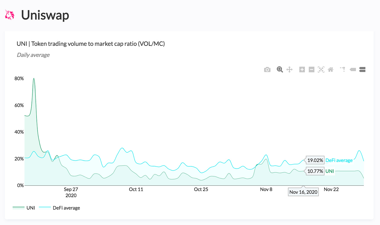Click the 60% y-axis label
This screenshot has width=380, height=225.
pos(19,105)
